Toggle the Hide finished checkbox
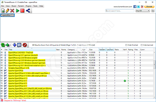The height and width of the screenshot is (102, 156). coord(126,45)
